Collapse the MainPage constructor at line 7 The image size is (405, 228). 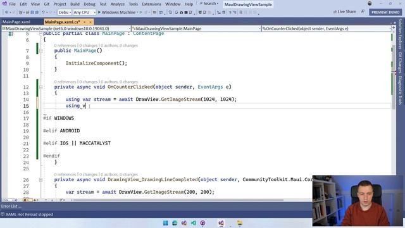(x=40, y=51)
